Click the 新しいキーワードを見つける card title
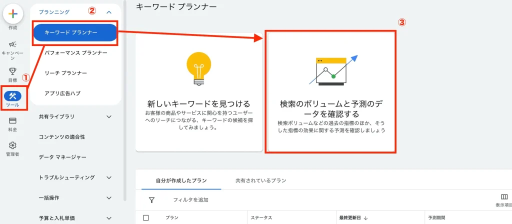This screenshot has height=224, width=512. pos(199,104)
